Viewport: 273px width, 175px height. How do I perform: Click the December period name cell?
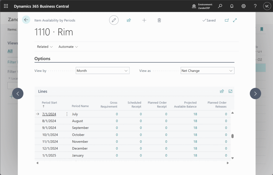click(80, 148)
